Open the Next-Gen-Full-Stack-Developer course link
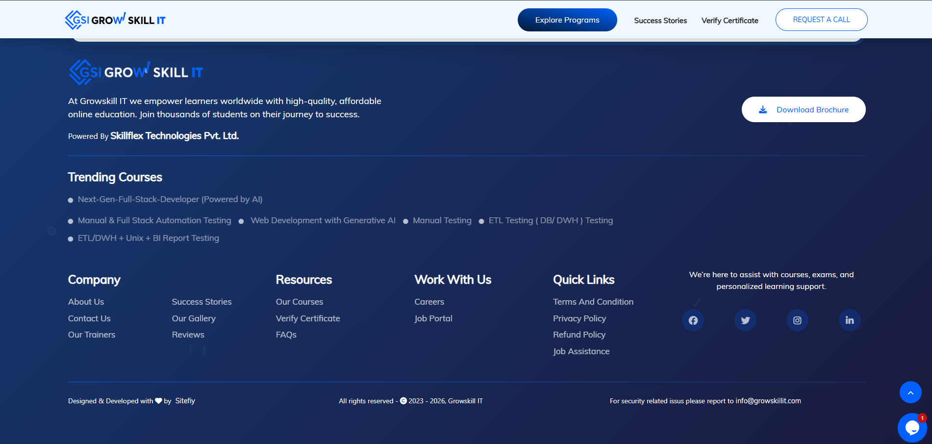This screenshot has height=444, width=932. click(x=170, y=200)
